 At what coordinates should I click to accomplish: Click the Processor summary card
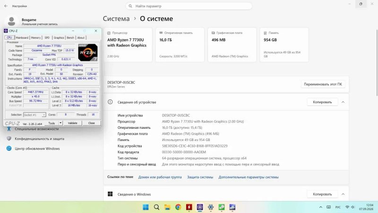tap(128, 45)
